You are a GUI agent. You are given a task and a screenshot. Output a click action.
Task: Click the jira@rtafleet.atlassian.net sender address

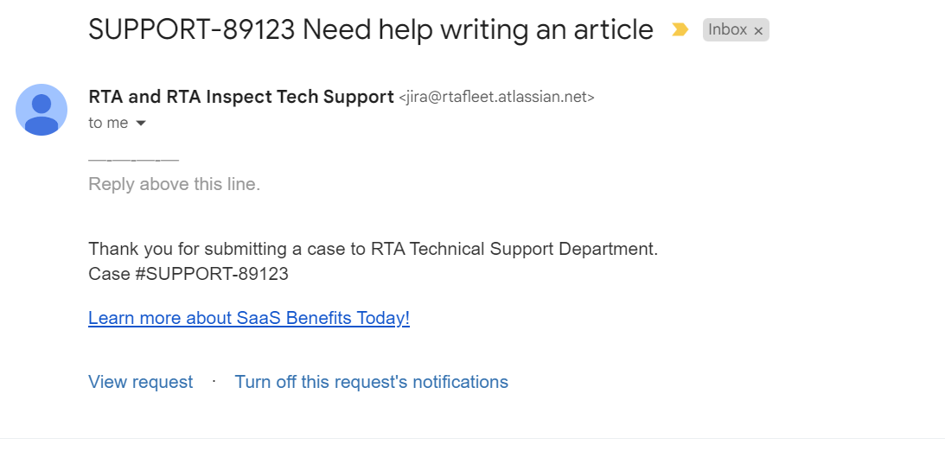click(x=496, y=98)
